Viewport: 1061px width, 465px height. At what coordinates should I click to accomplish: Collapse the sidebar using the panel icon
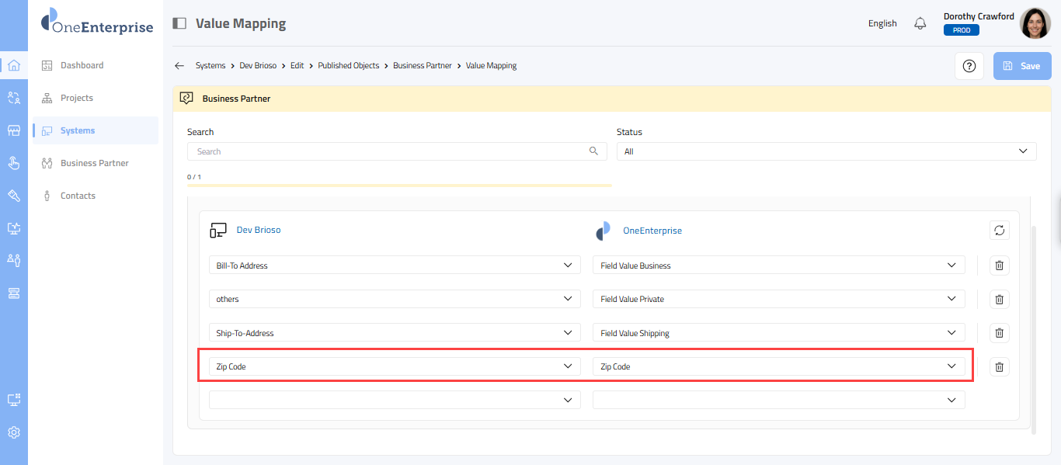pos(179,23)
